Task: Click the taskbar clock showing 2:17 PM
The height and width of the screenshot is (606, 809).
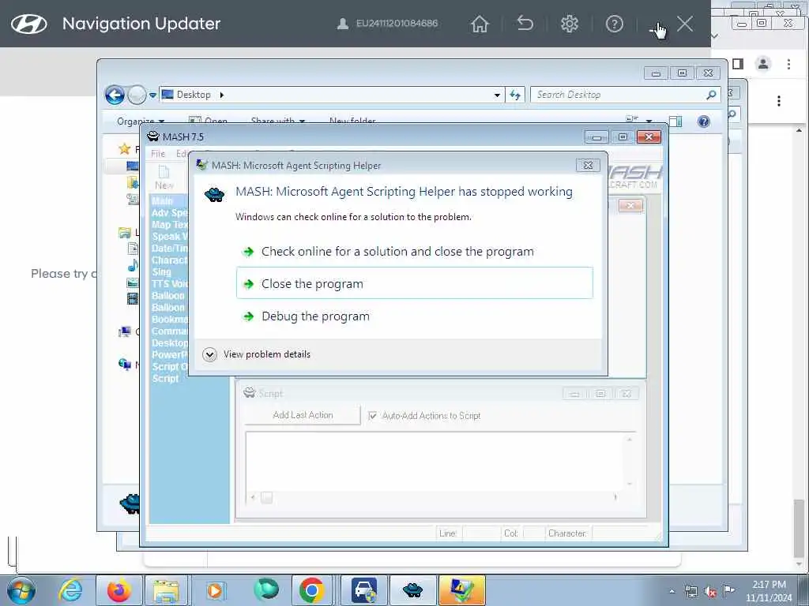Action: (769, 591)
